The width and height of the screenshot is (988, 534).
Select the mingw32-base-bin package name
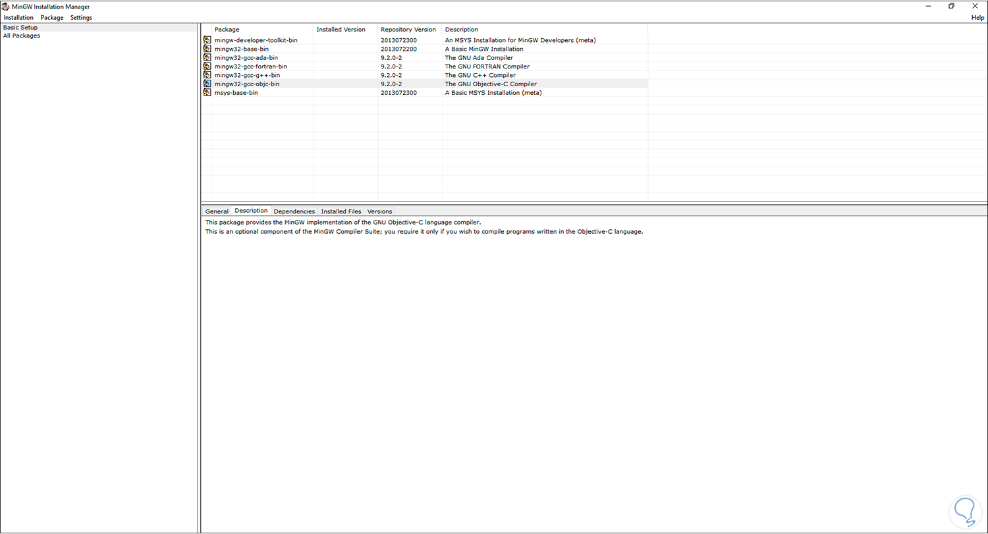241,49
